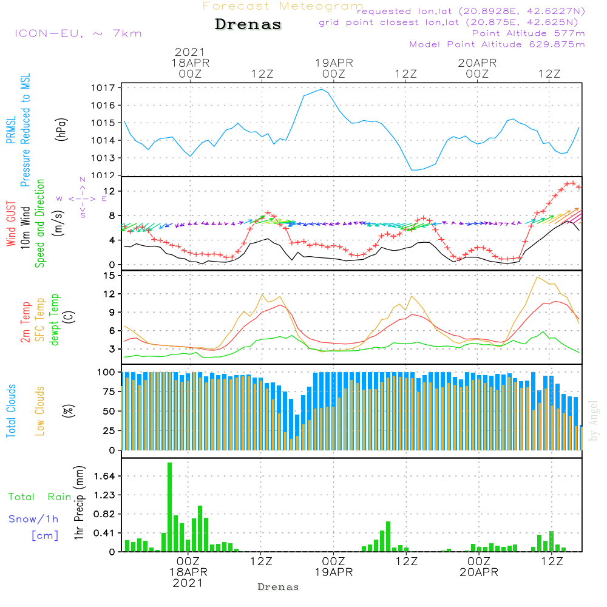
Task: Click the Speed and Direction label
Action: pyautogui.click(x=40, y=223)
